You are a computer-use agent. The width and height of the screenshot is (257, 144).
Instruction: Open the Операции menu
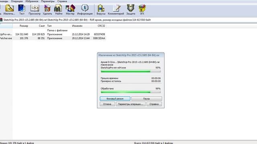tap(17, 1)
